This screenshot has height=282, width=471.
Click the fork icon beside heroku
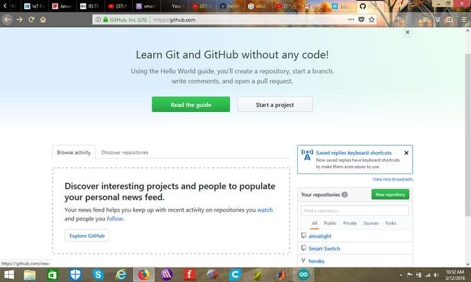click(x=303, y=261)
